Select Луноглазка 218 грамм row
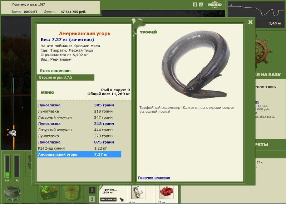Viewport: 286px width, 204px height. pyautogui.click(x=79, y=111)
